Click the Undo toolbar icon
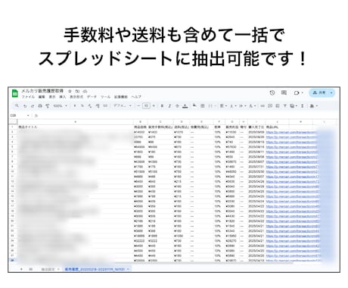The width and height of the screenshot is (348, 288). click(25, 106)
